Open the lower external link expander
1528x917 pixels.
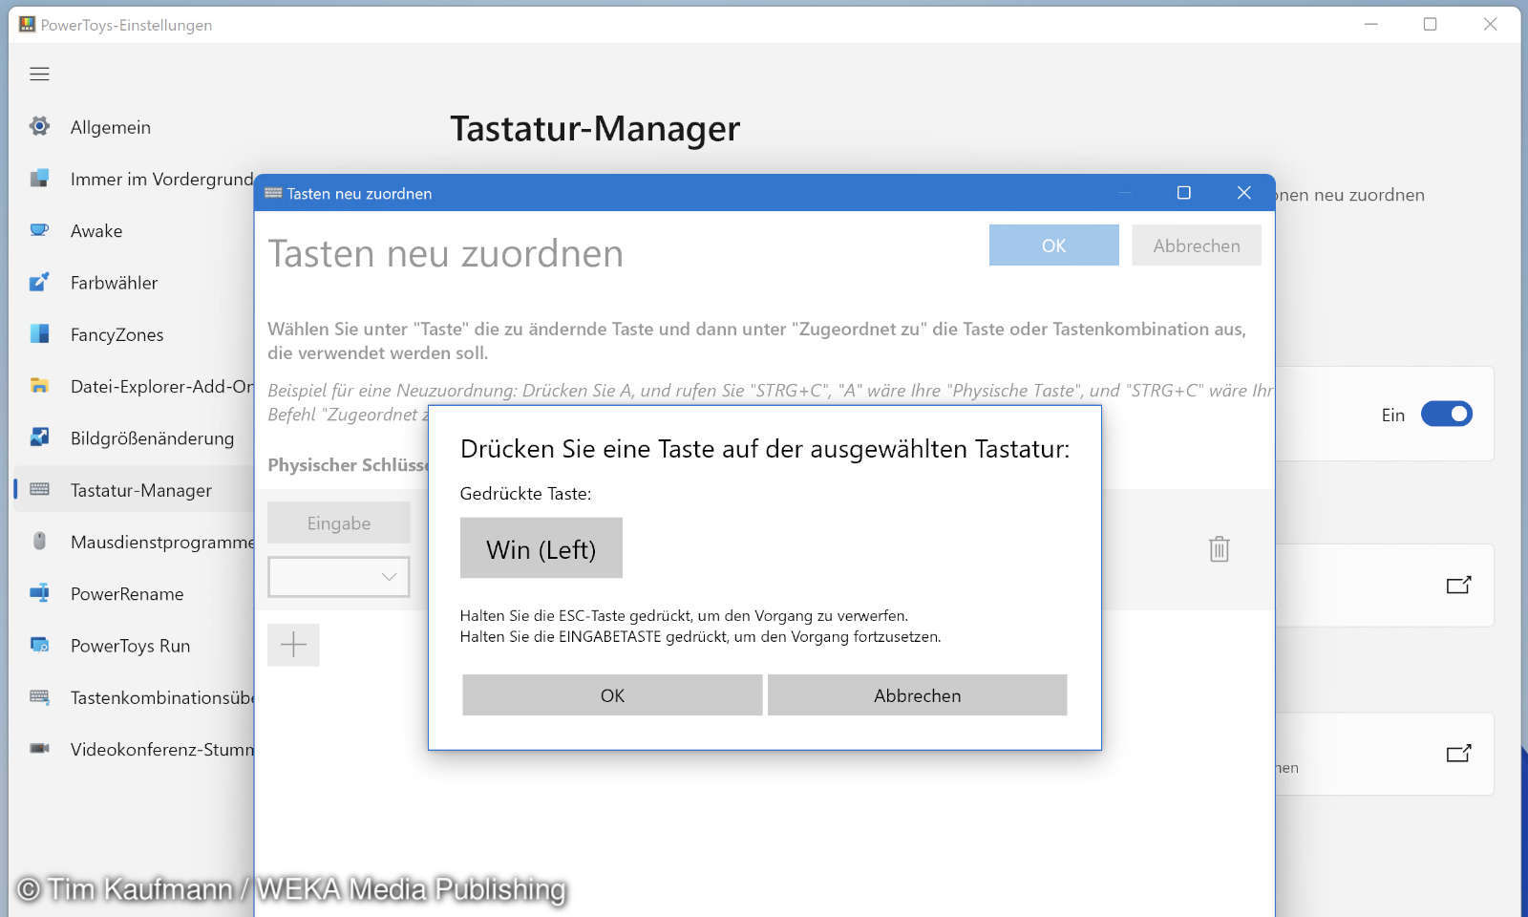point(1458,754)
